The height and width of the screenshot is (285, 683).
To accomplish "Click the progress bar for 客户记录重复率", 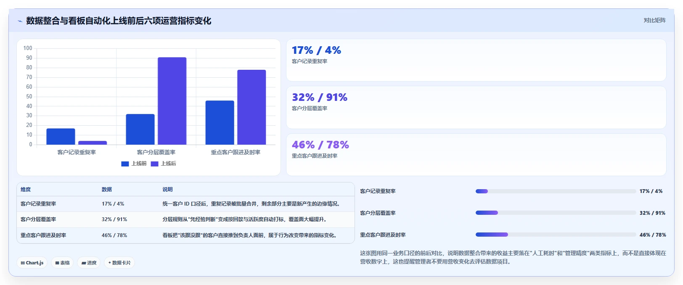I will [556, 191].
